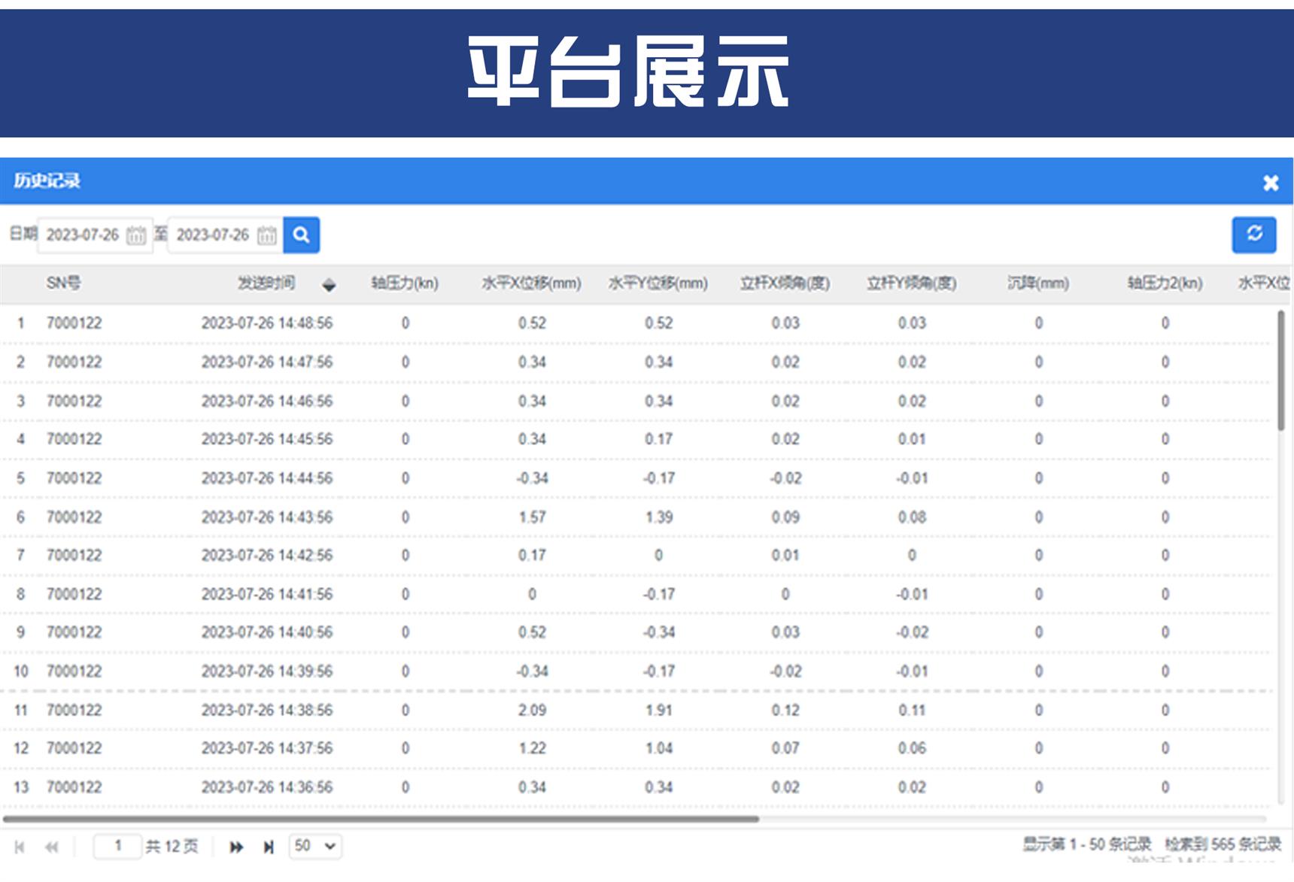Select the row timestamped 14:44:56
Viewport: 1294px width, 882px height.
click(x=636, y=478)
